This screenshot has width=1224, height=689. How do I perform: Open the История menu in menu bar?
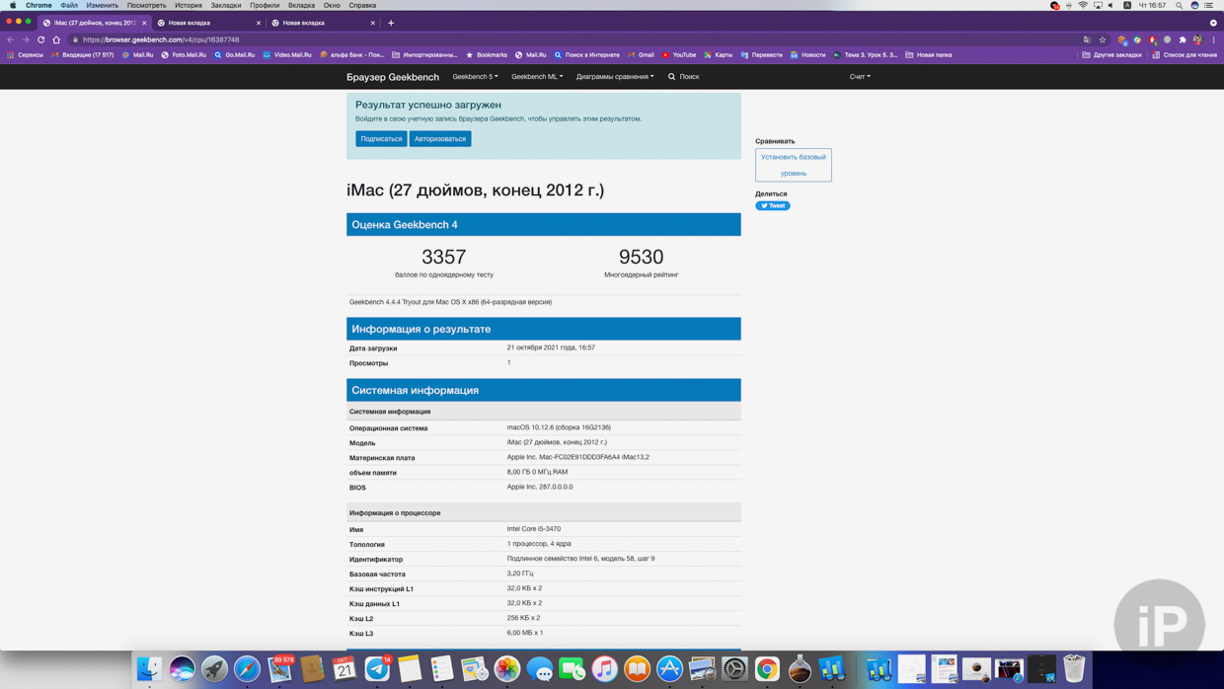(x=188, y=5)
